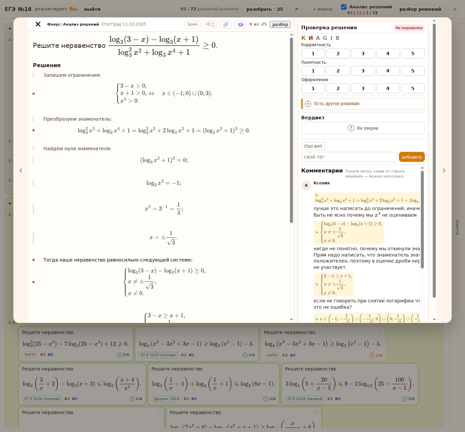This screenshot has width=465, height=432.
Task: Go to next solution with right chevron
Action: (444, 170)
